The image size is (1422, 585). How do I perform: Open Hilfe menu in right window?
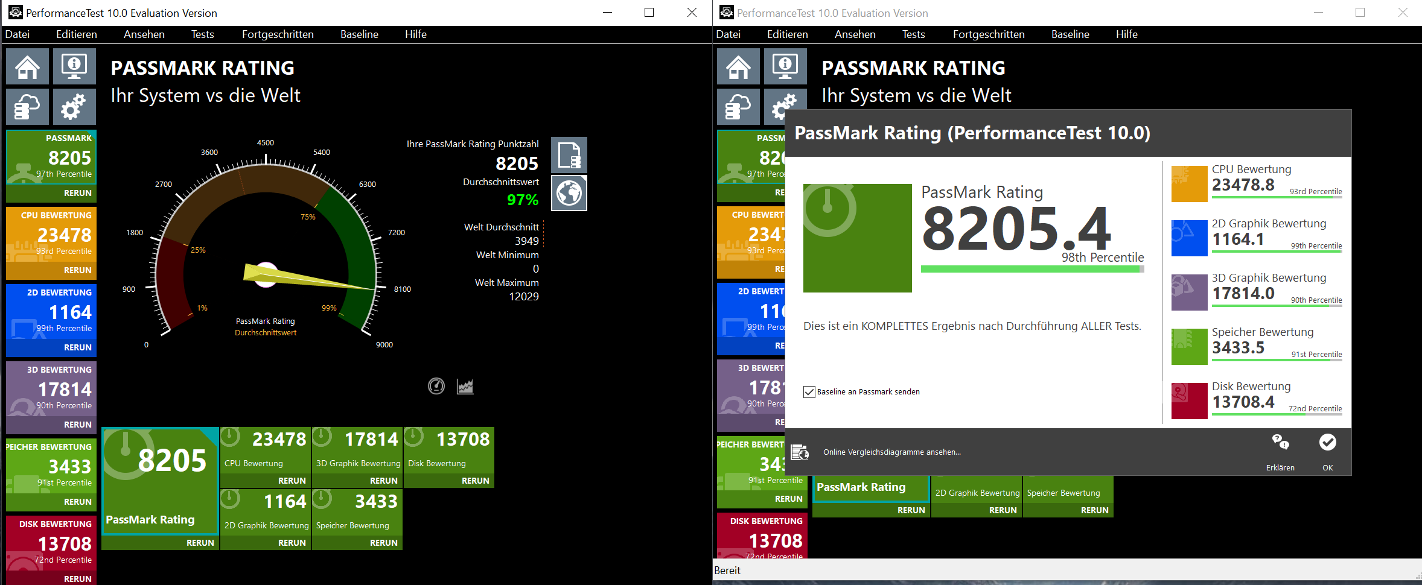(x=1127, y=34)
